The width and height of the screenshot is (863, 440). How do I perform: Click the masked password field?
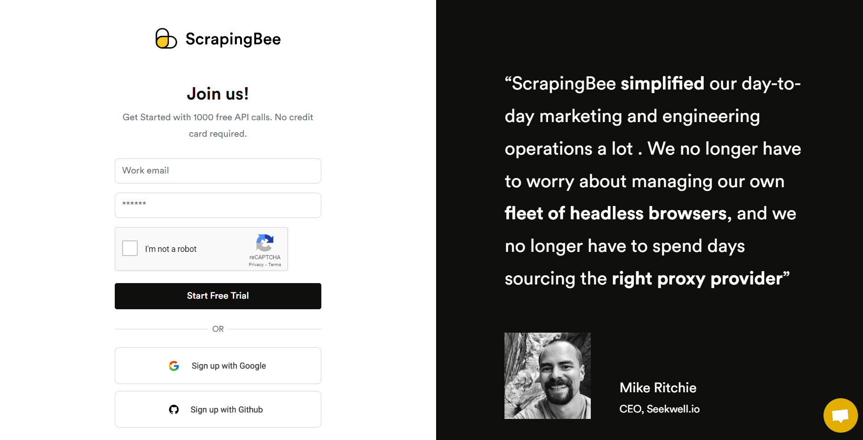pyautogui.click(x=218, y=205)
